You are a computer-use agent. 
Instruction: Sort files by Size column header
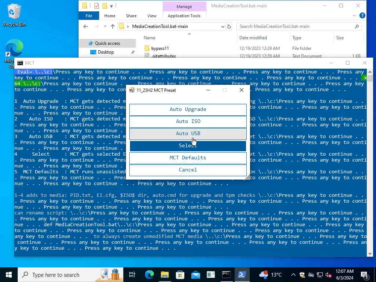coord(340,38)
